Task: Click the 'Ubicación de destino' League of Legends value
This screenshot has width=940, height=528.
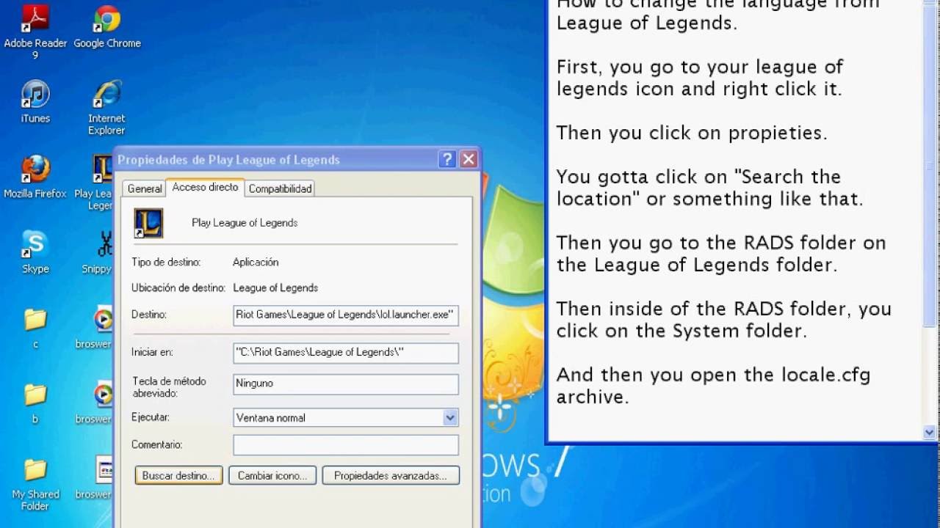Action: [x=275, y=288]
